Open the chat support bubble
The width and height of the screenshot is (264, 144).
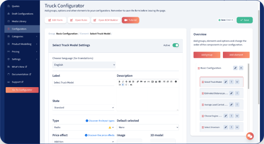pyautogui.click(x=250, y=136)
